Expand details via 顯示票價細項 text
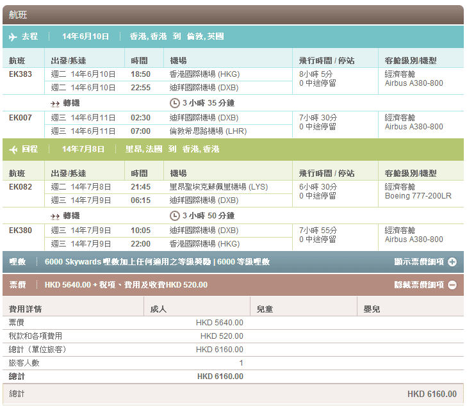This screenshot has width=467, height=406. [x=419, y=262]
